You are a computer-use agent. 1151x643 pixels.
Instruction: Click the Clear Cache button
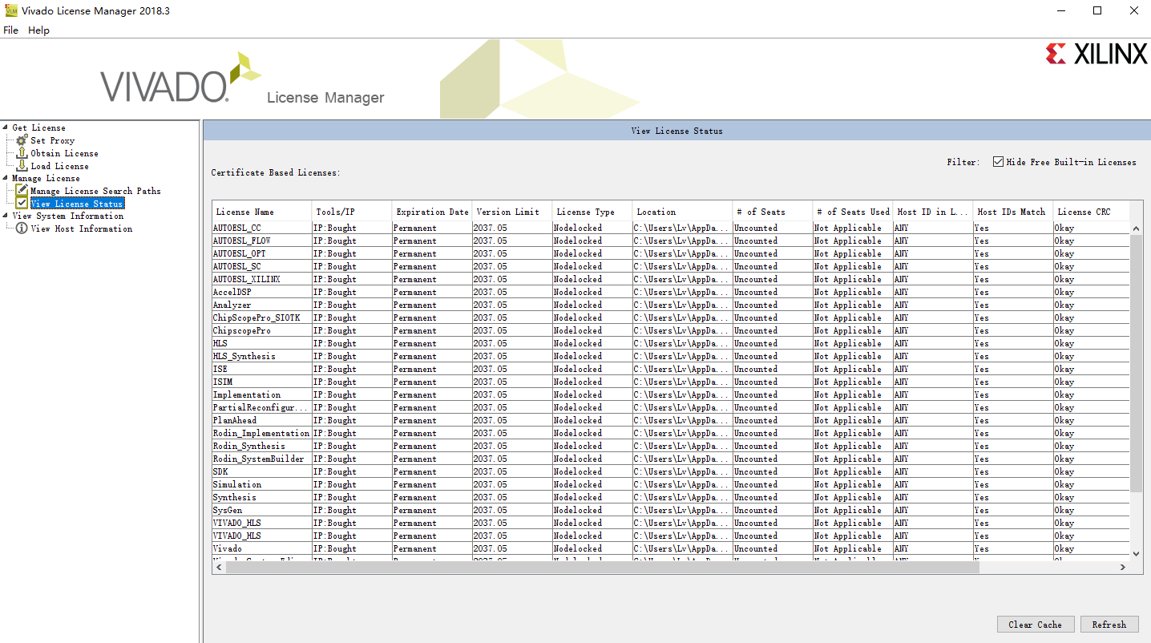pos(1036,625)
